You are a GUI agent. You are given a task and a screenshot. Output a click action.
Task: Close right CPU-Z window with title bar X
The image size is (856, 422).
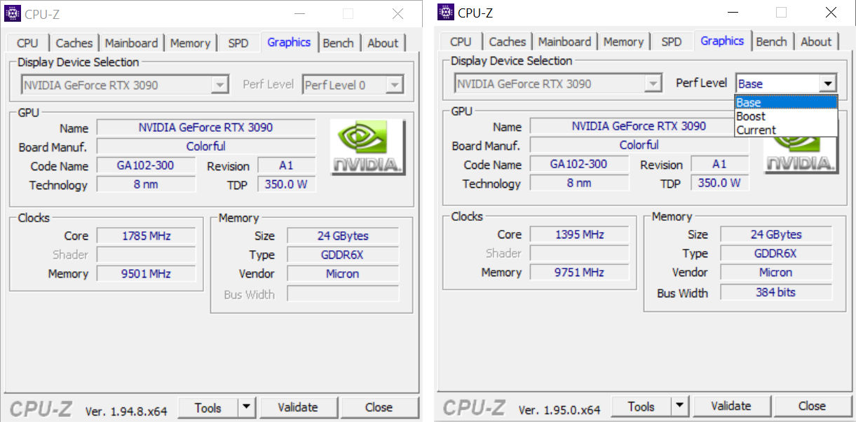831,13
